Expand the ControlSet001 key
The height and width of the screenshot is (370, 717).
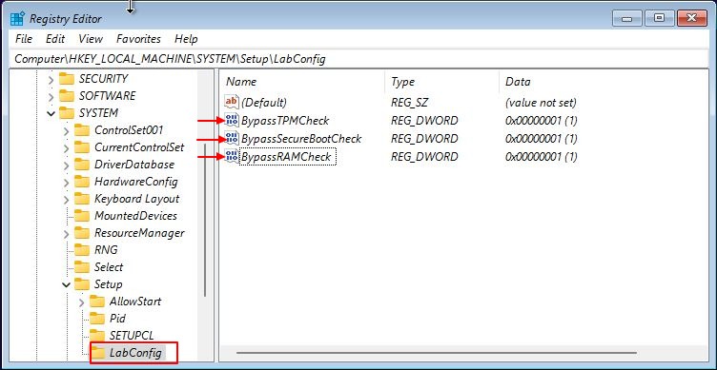pos(67,131)
